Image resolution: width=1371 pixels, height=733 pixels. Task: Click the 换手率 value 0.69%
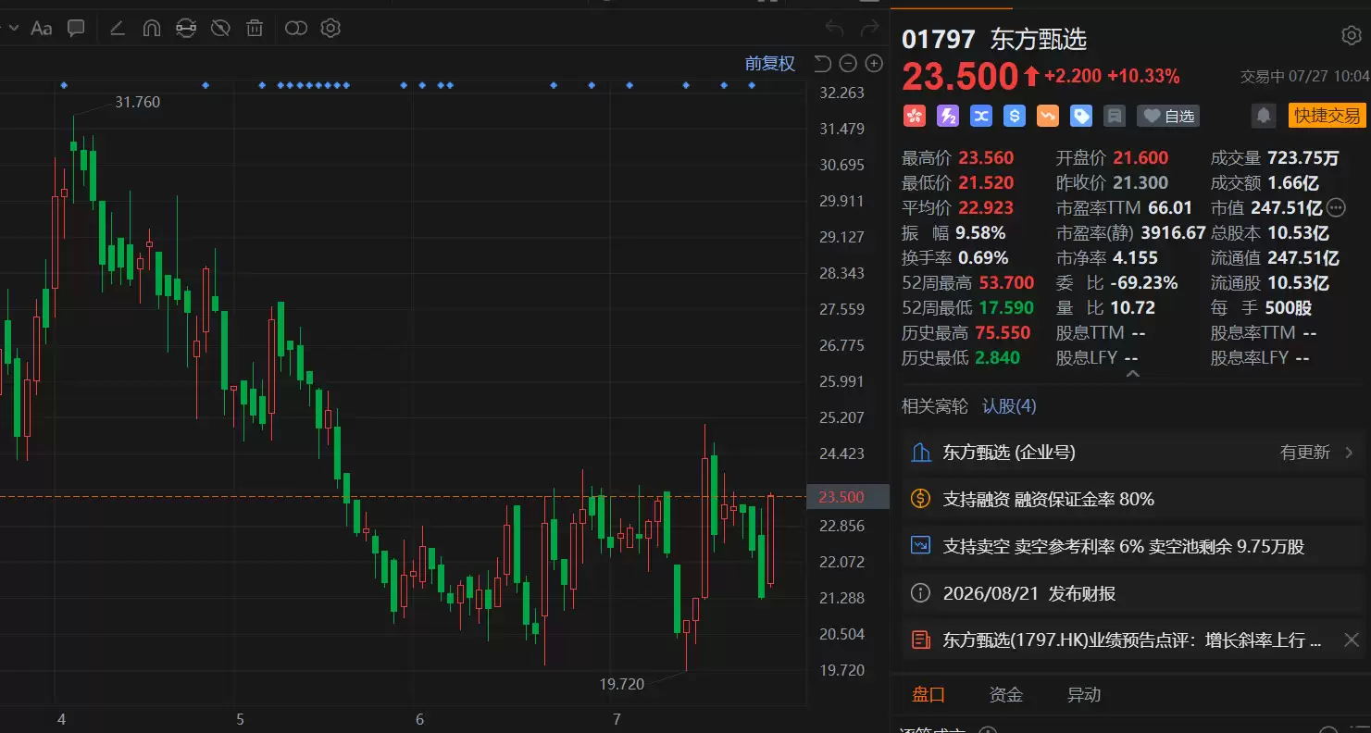(983, 258)
